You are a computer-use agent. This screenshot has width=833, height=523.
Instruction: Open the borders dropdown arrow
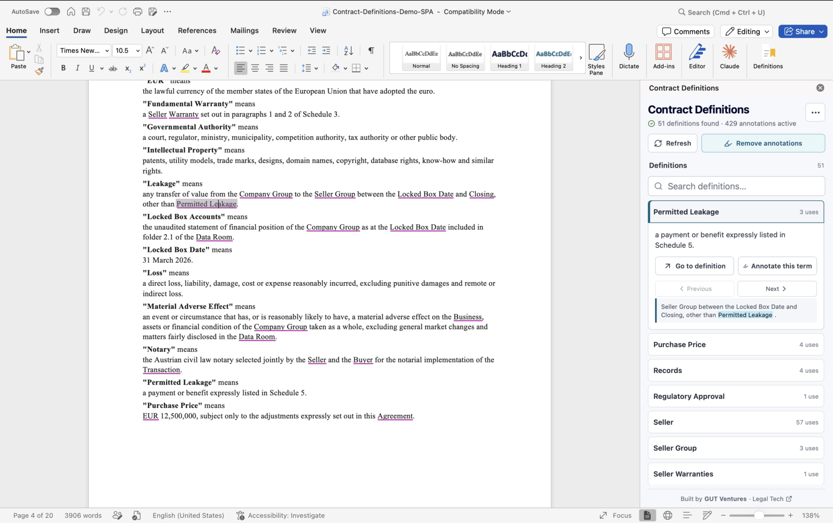click(367, 68)
